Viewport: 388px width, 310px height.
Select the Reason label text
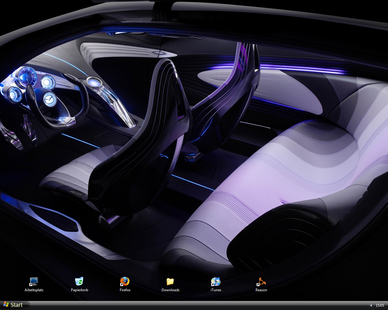261,290
